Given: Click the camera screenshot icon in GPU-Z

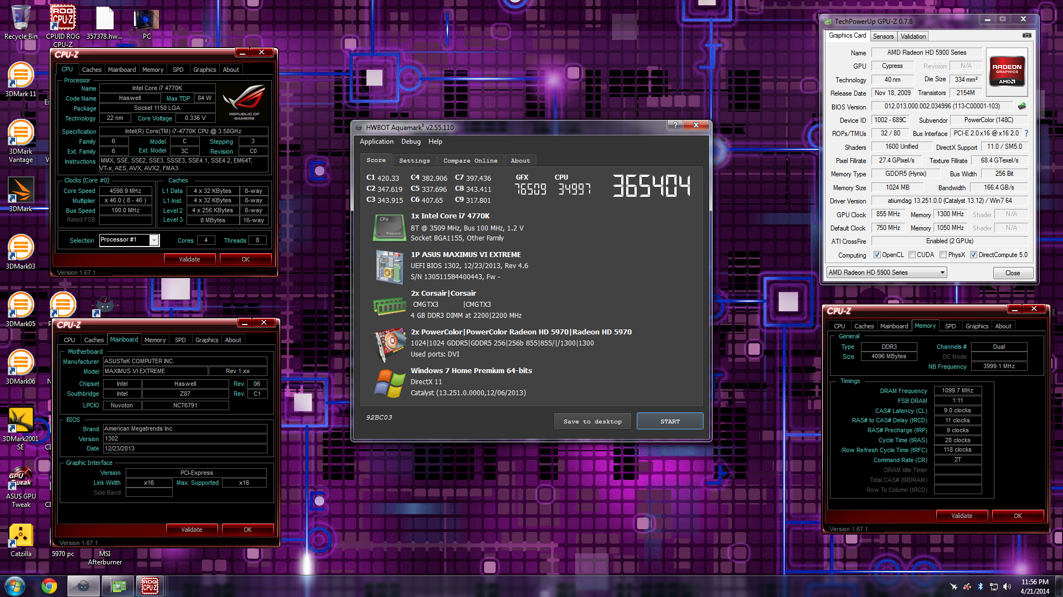Looking at the screenshot, I should (x=1026, y=35).
